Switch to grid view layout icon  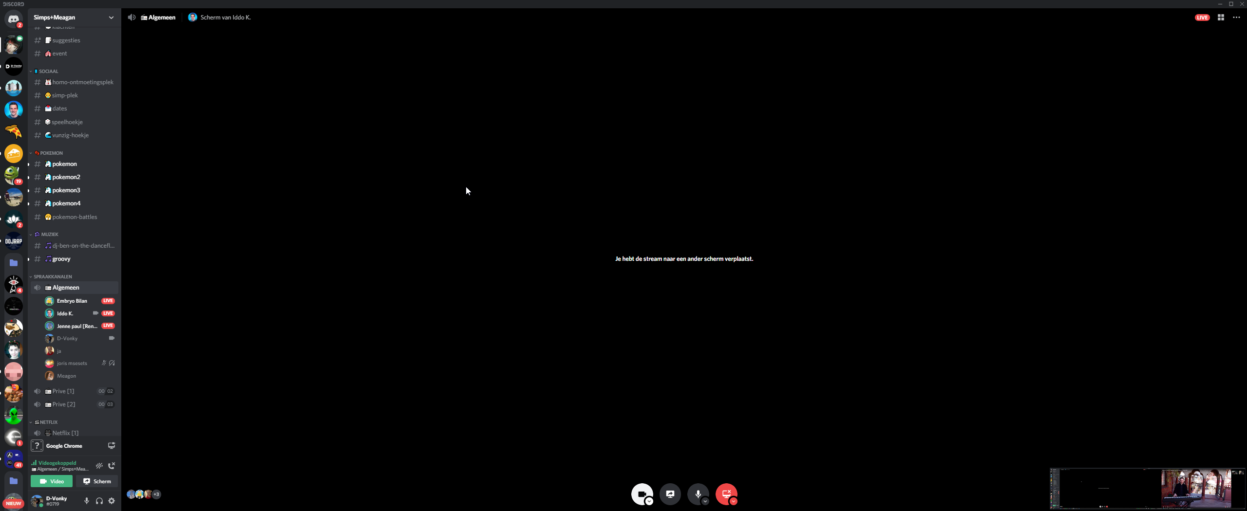[1221, 18]
